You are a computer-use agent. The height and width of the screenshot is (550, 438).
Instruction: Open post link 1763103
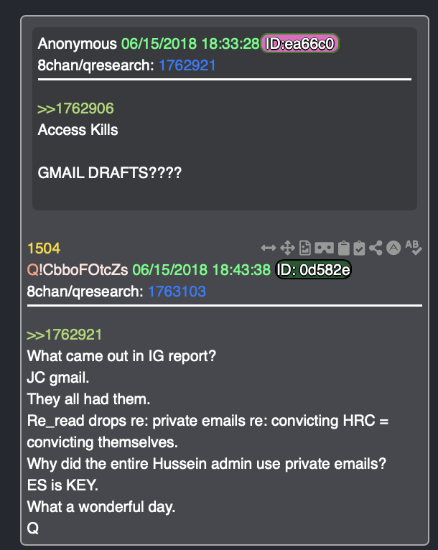click(177, 292)
